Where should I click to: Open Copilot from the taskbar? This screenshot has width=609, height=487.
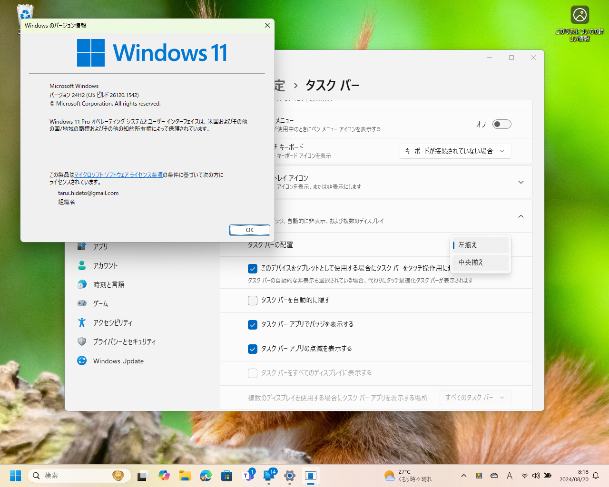pyautogui.click(x=164, y=476)
